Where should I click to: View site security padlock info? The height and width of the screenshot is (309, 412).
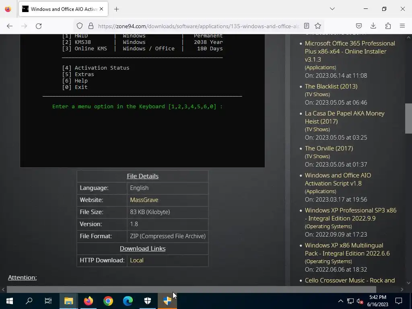click(x=91, y=26)
